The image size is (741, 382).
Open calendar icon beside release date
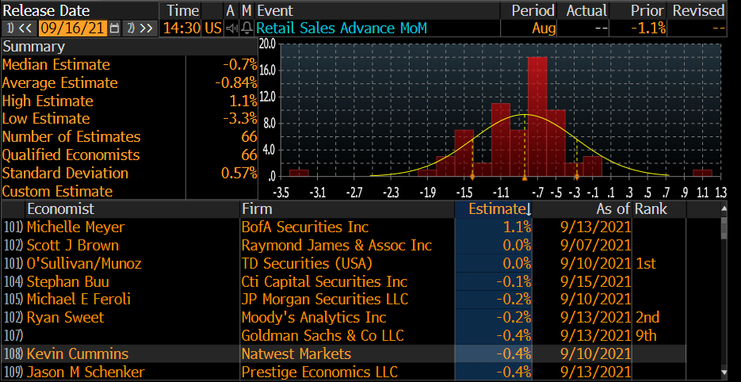(114, 29)
